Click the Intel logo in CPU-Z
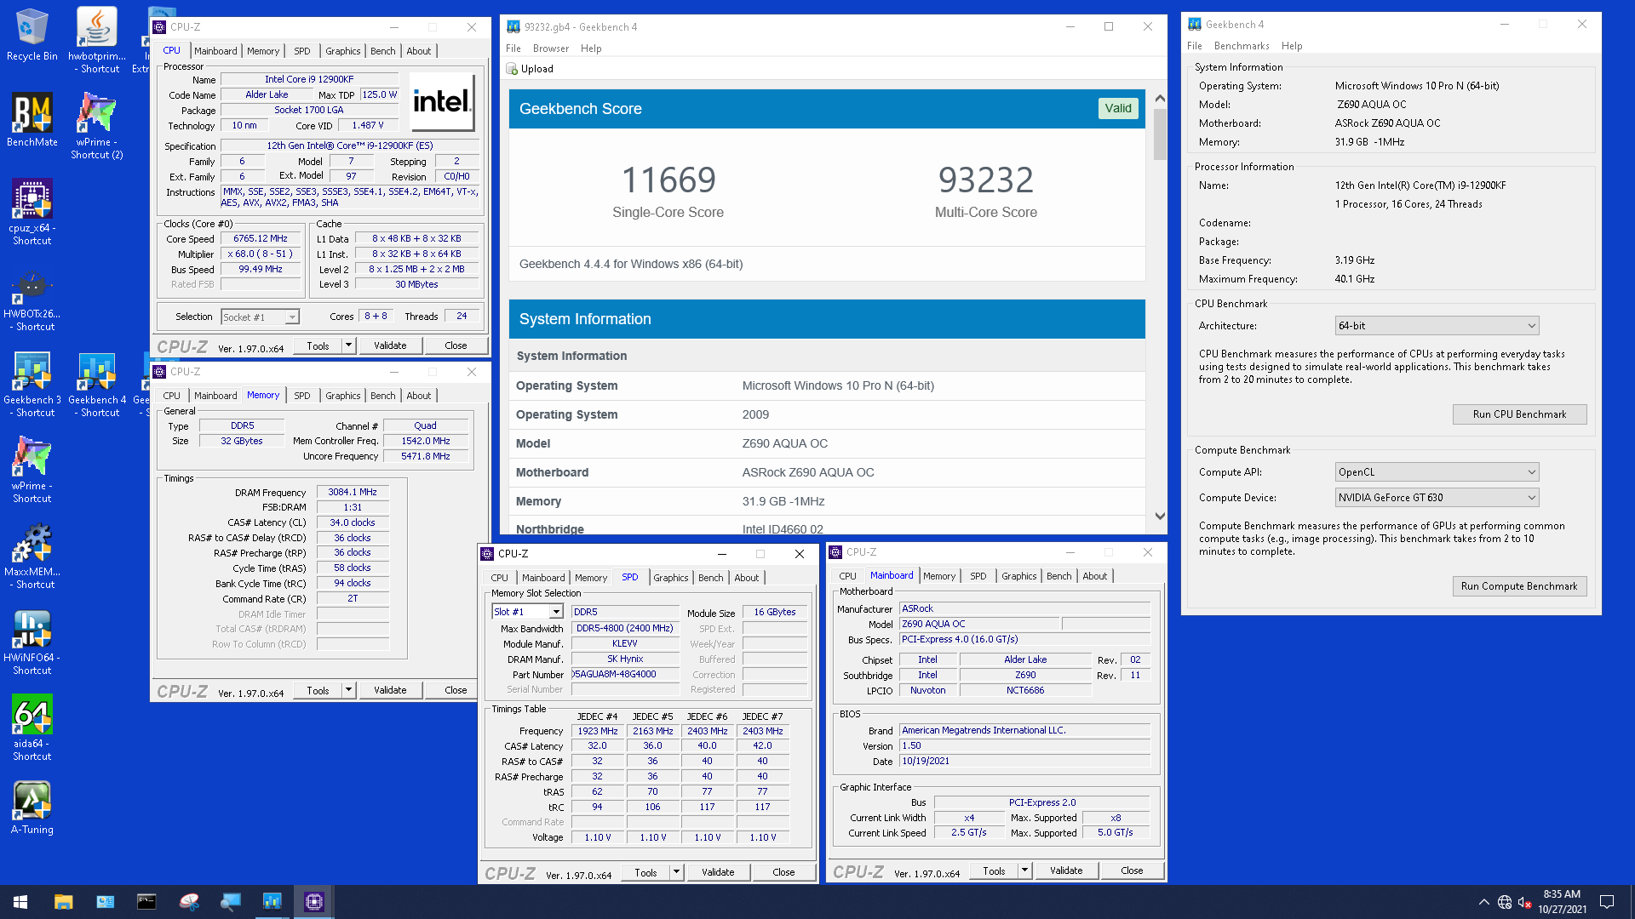The width and height of the screenshot is (1635, 919). tap(442, 102)
